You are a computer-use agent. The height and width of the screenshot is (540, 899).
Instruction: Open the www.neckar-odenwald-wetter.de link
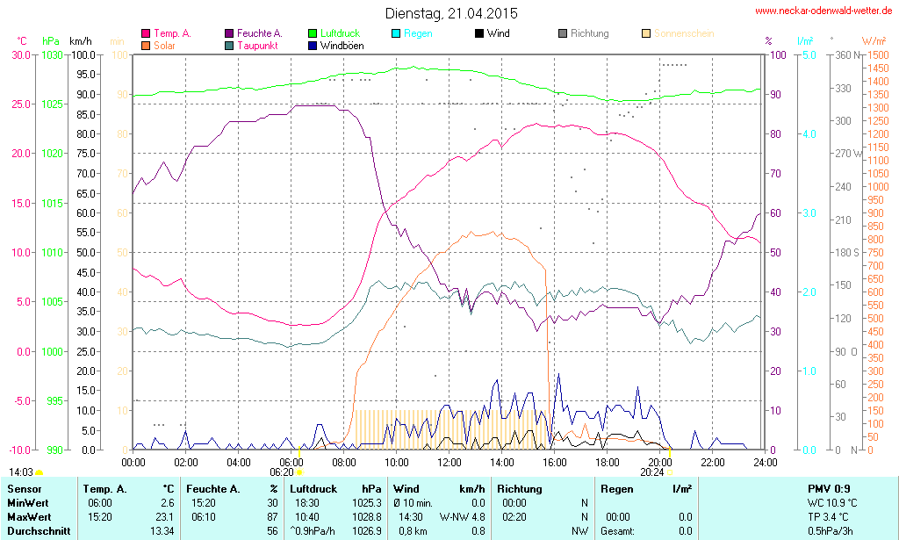click(x=824, y=11)
